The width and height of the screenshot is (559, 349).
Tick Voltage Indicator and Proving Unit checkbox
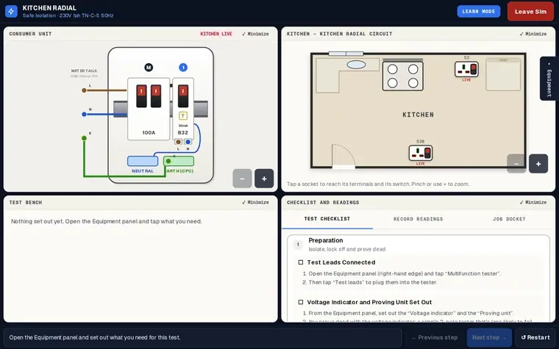(301, 302)
